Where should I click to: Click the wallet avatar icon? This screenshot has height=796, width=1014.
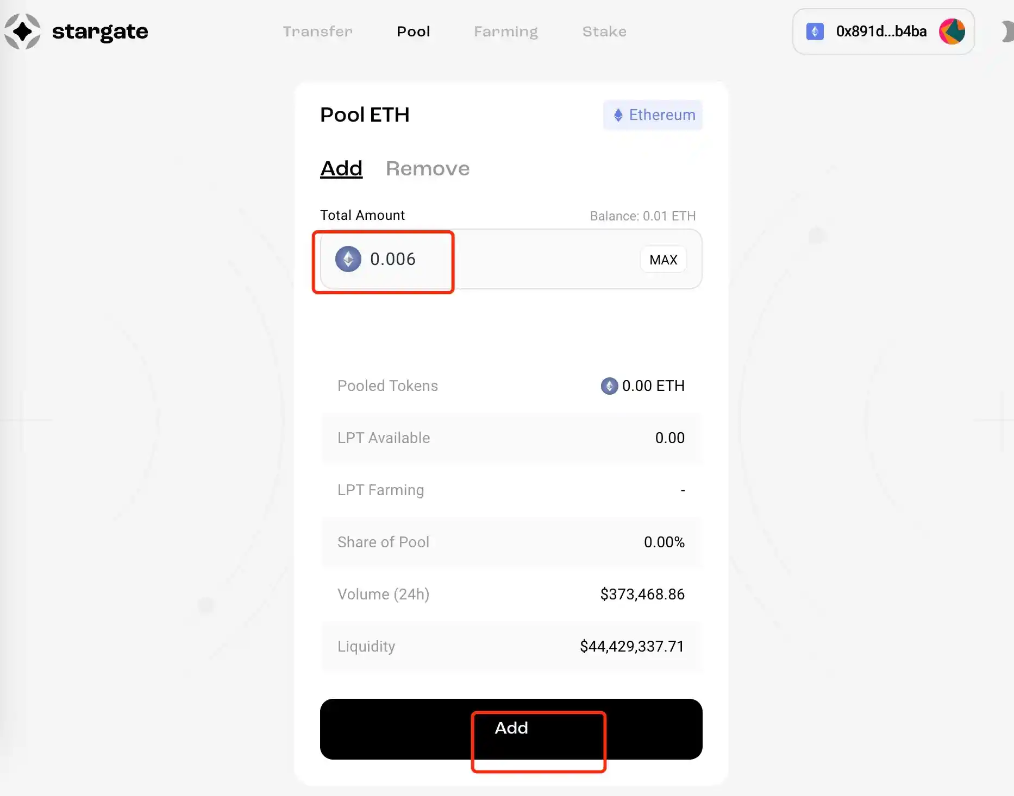[x=952, y=31]
